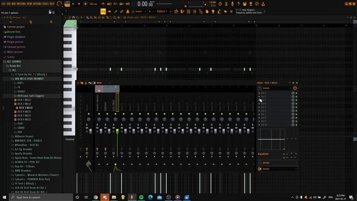Click the close all windows icon

[x=231, y=11]
